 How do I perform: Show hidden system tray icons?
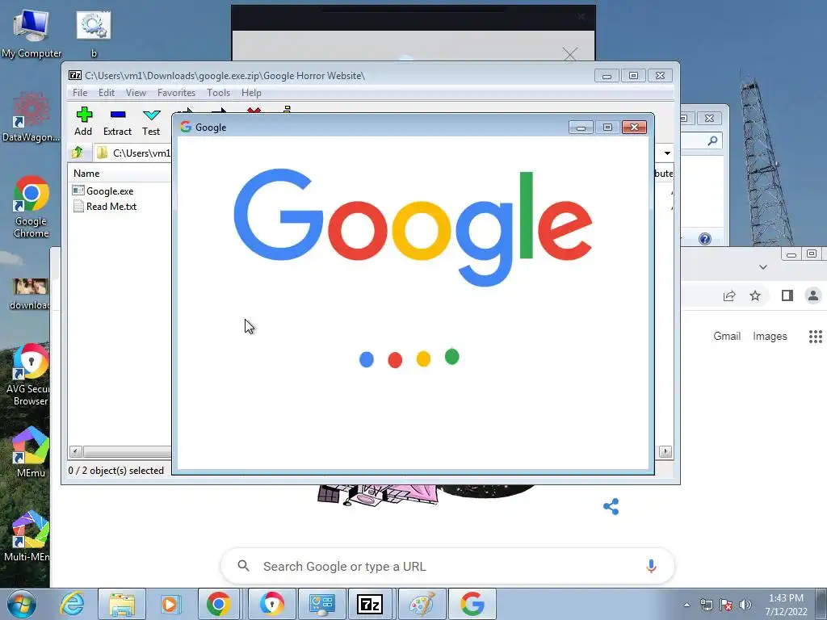click(686, 605)
